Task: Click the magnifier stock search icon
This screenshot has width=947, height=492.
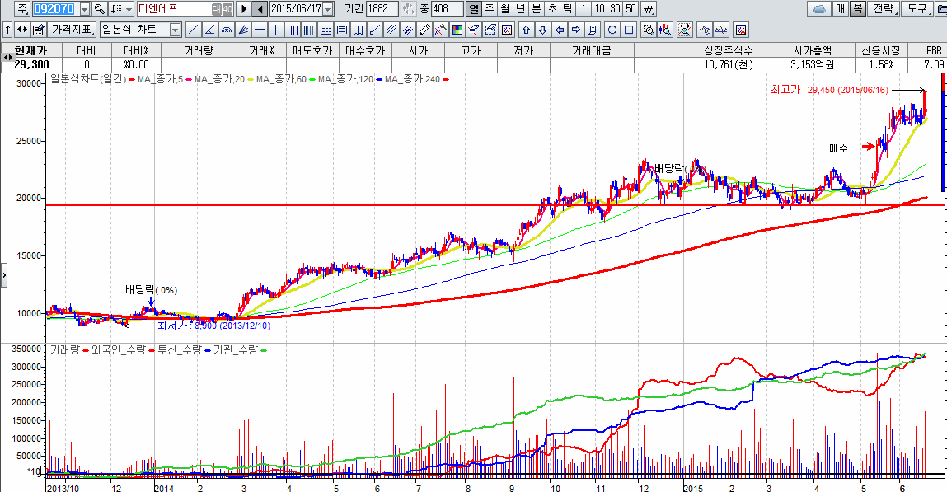Action: pos(100,9)
